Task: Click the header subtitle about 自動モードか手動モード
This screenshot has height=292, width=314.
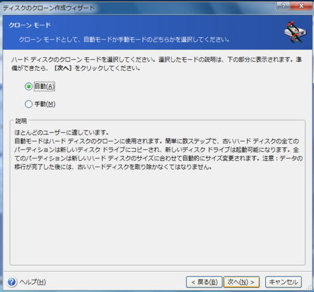Action: (124, 40)
